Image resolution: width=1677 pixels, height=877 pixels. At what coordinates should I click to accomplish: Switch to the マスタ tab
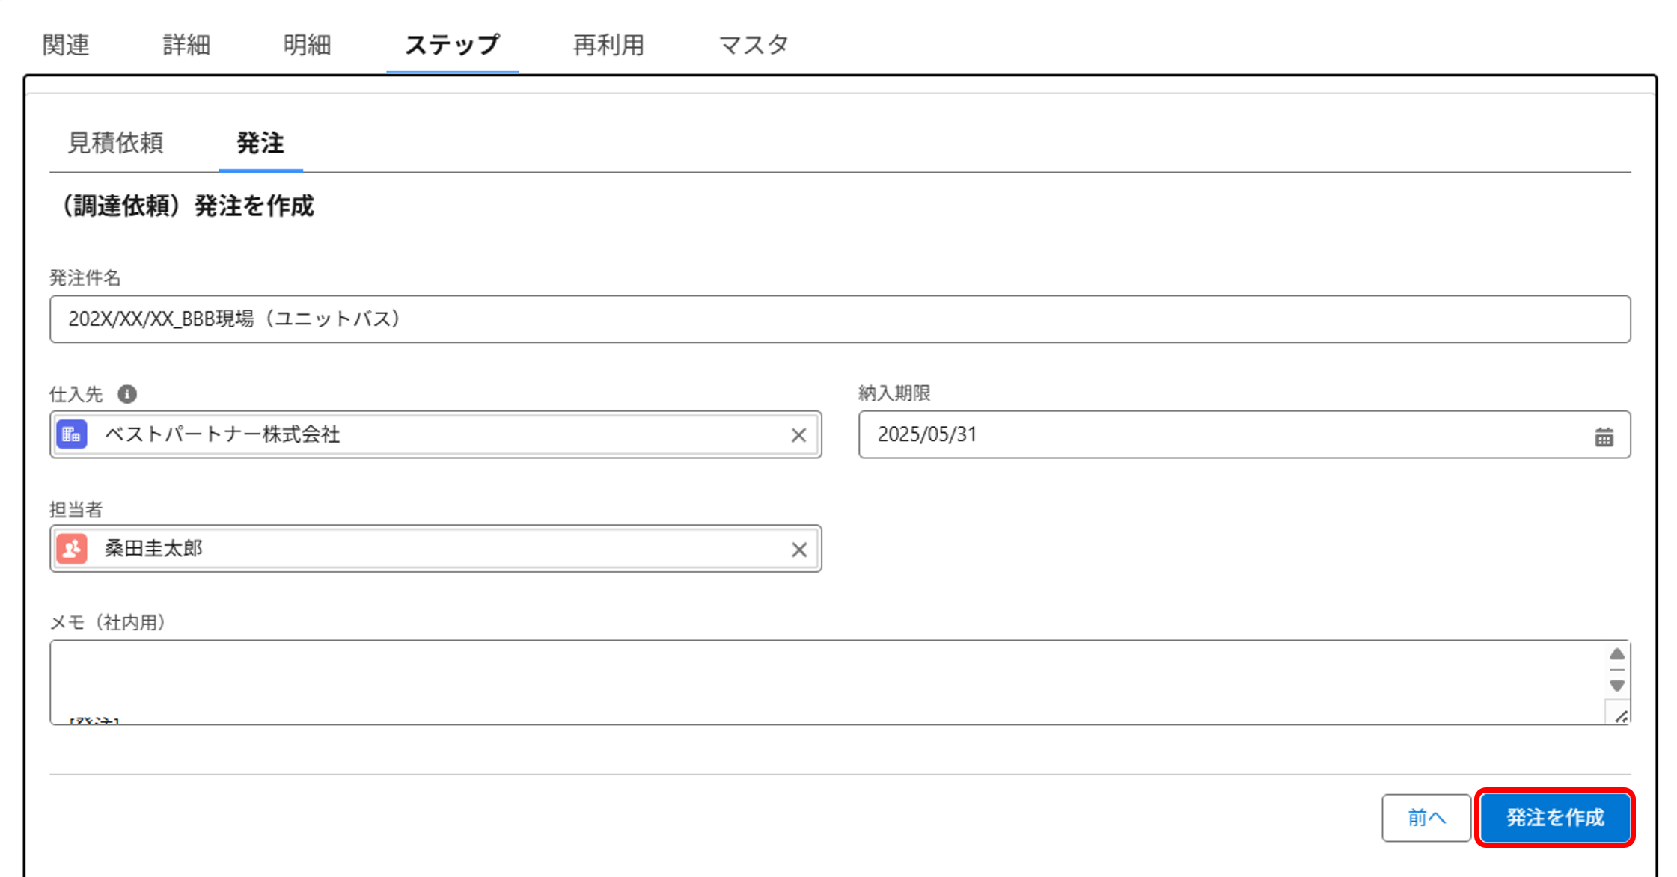click(753, 45)
